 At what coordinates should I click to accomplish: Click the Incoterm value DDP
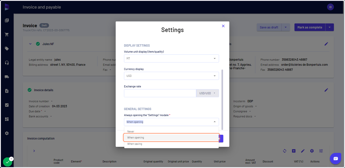[250, 101]
